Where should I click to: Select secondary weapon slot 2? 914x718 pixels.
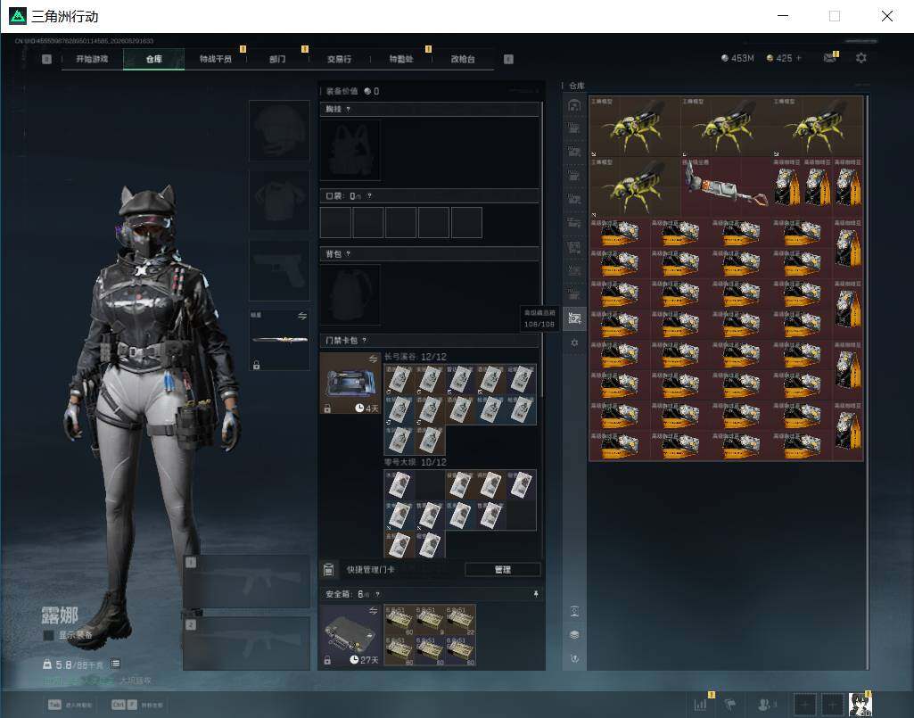tap(247, 643)
